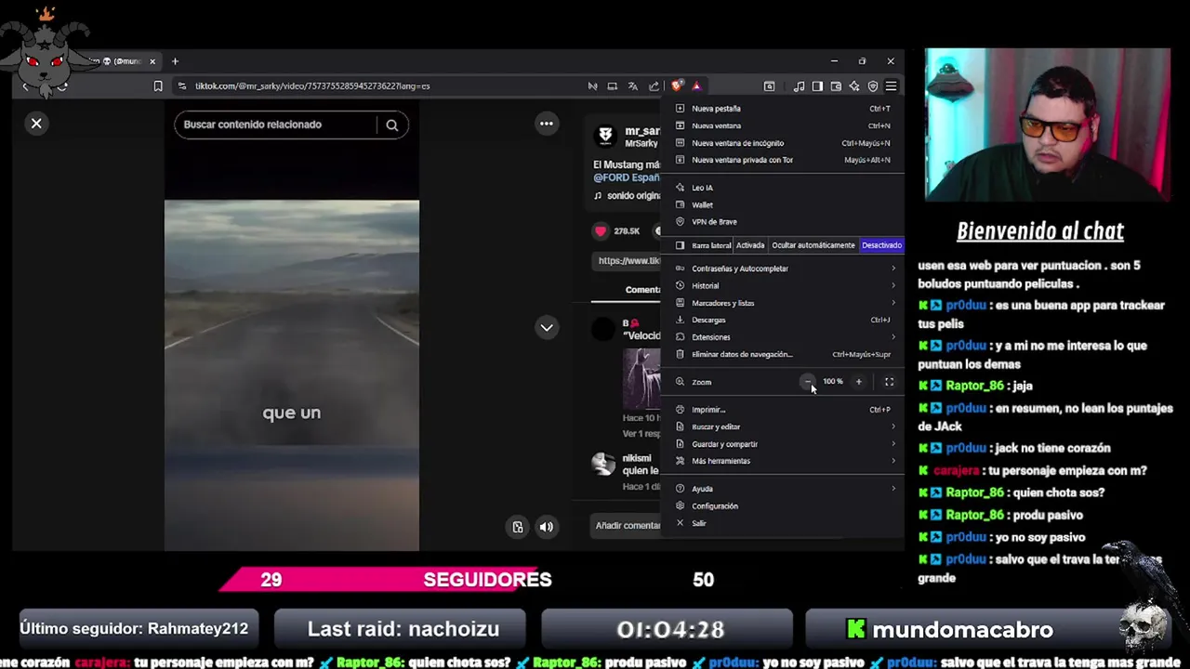The image size is (1190, 669).
Task: Open the Brave main menu hamburger icon
Action: point(891,86)
